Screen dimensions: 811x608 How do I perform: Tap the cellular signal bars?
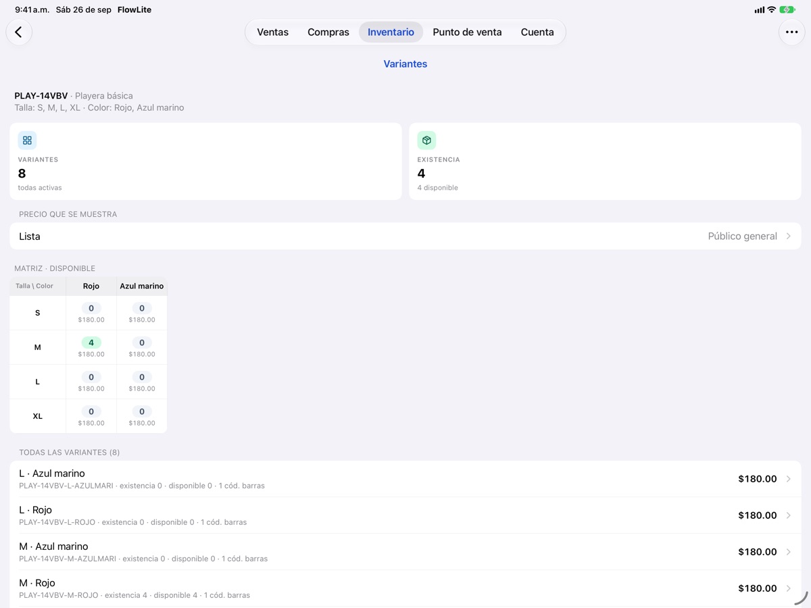pyautogui.click(x=759, y=10)
